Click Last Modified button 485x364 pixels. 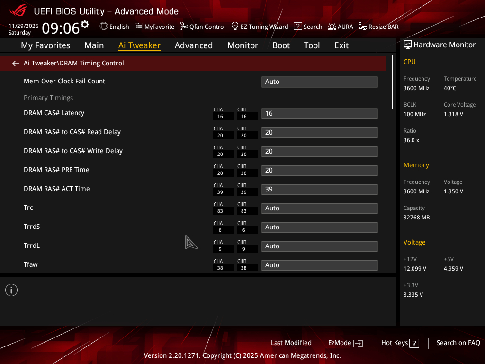(x=291, y=343)
